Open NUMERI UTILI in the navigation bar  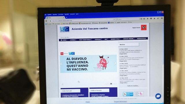coord(115,39)
